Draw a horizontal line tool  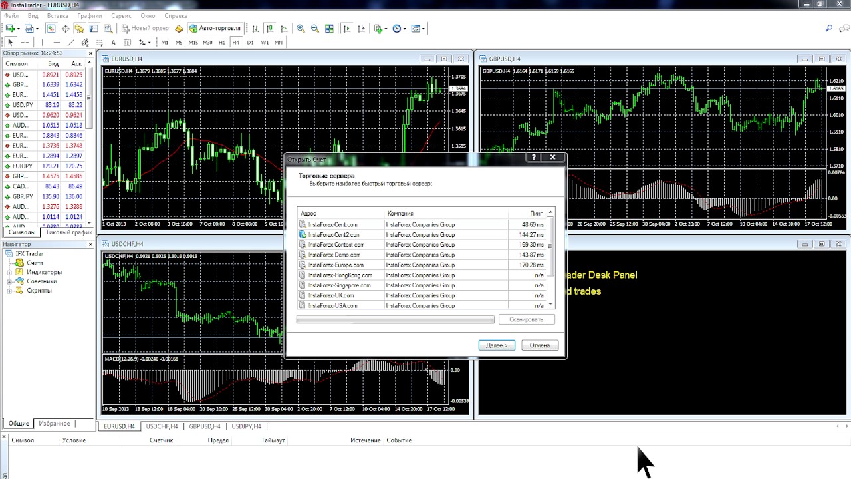coord(57,43)
